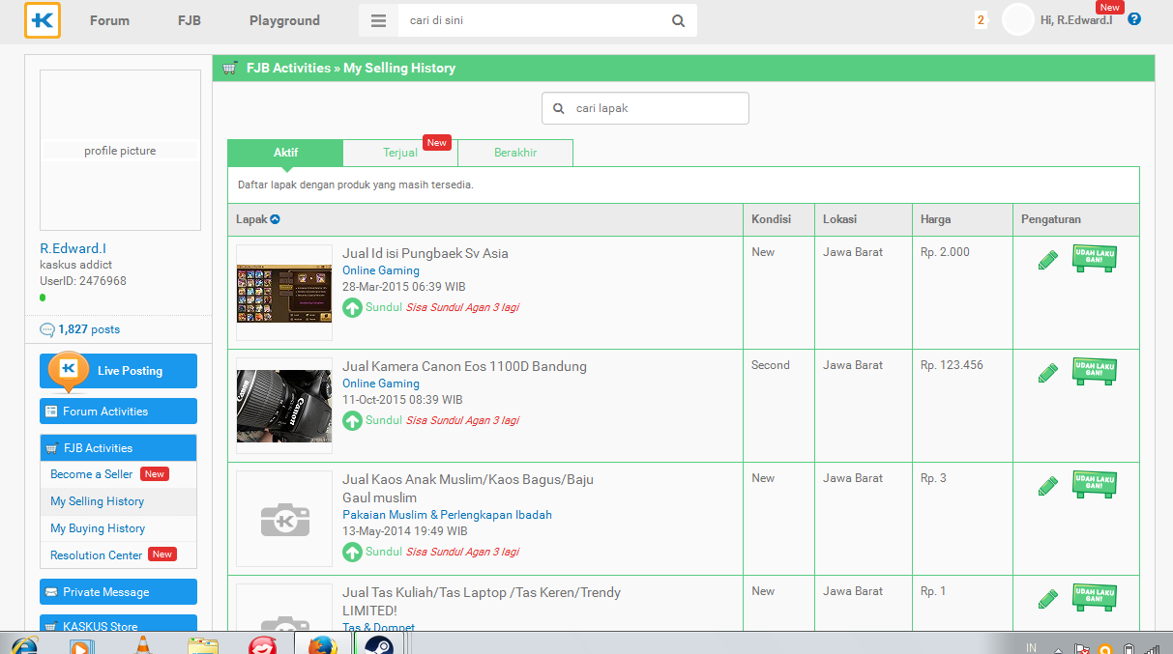Open Firefox from the taskbar

pos(322,645)
